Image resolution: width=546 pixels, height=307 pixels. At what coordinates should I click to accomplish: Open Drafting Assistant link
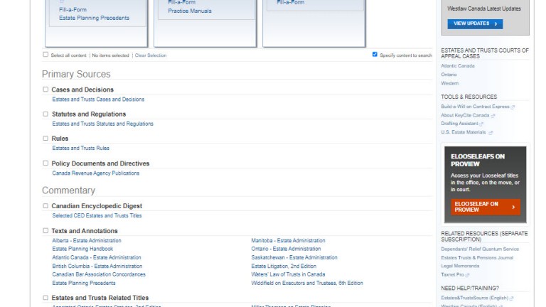[459, 124]
